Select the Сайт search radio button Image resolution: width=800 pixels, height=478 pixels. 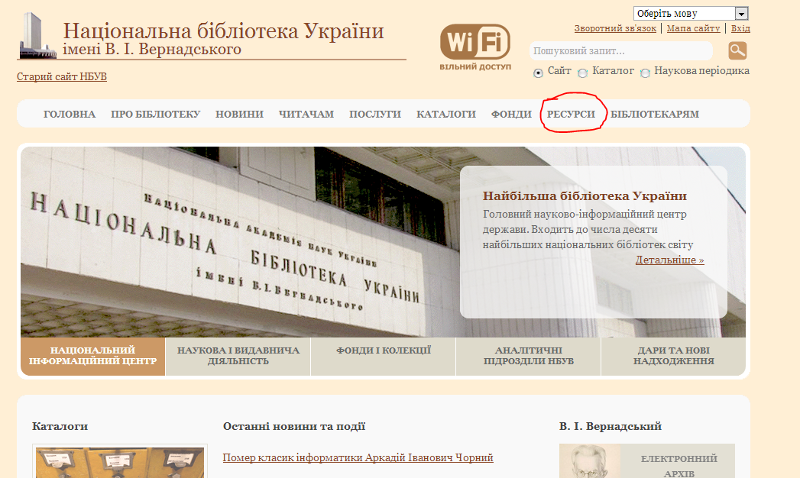(538, 73)
